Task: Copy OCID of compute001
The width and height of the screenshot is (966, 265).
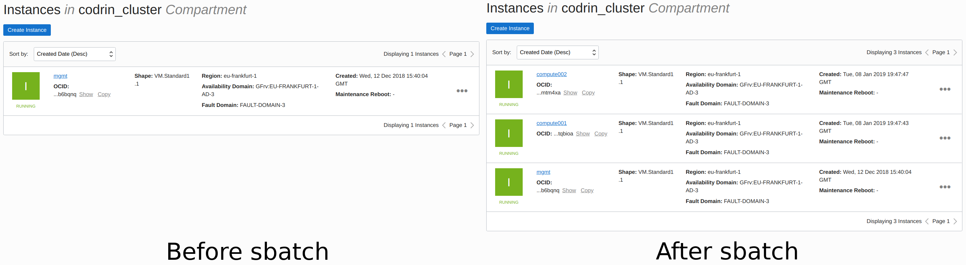Action: pyautogui.click(x=601, y=133)
